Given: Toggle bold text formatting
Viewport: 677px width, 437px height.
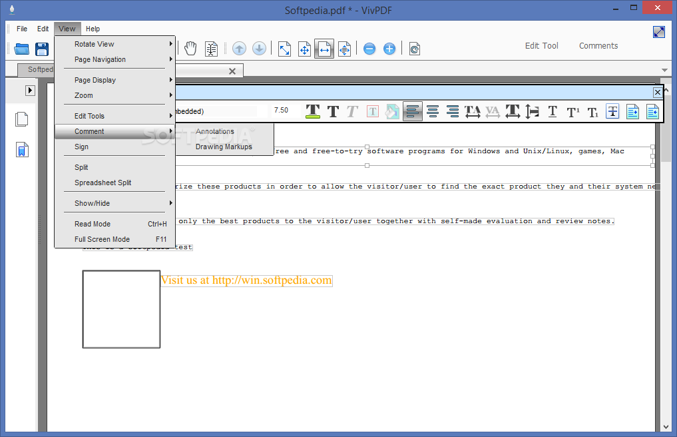Looking at the screenshot, I should pos(333,111).
